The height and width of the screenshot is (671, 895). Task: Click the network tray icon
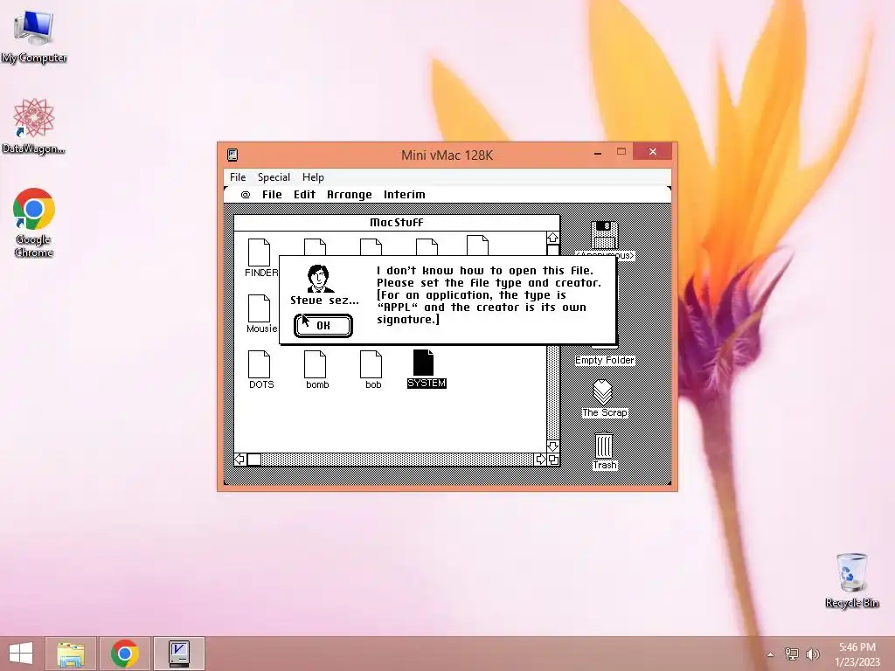pos(792,654)
